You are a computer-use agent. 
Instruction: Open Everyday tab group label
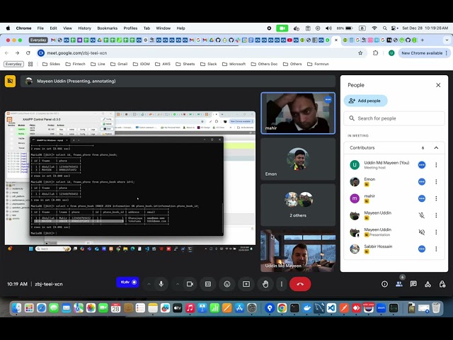(x=38, y=40)
